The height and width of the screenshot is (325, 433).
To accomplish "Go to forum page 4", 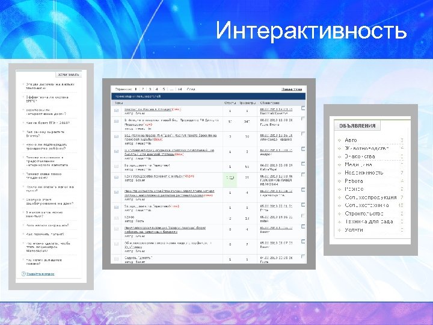I will click(x=156, y=89).
